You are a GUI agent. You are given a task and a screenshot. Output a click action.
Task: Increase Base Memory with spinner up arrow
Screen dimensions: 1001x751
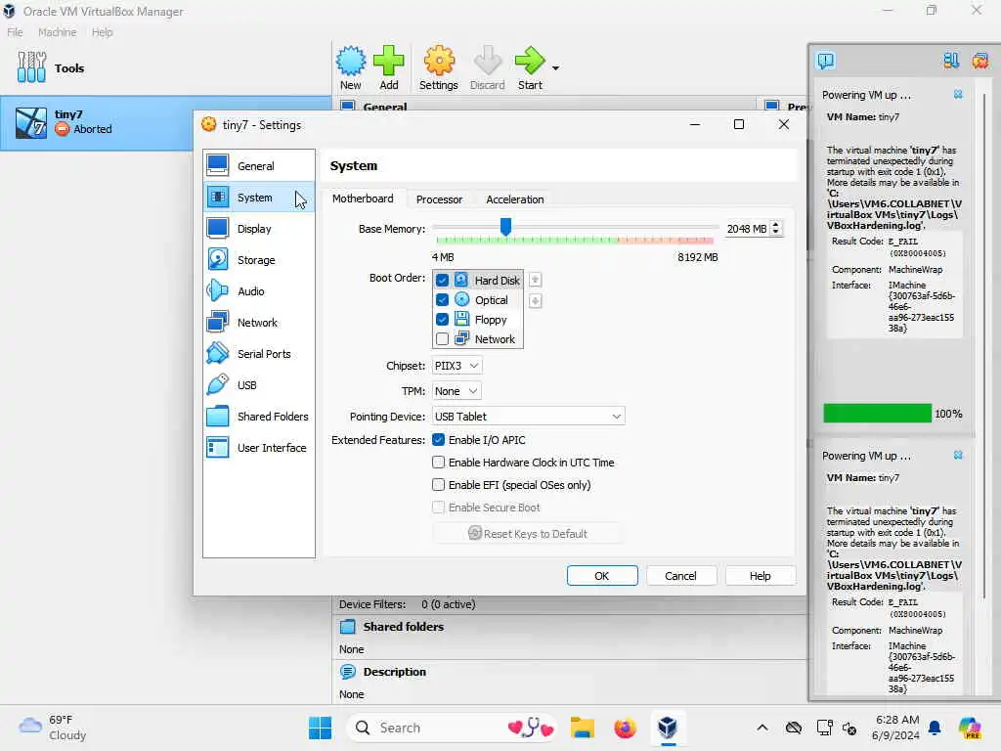click(x=775, y=225)
